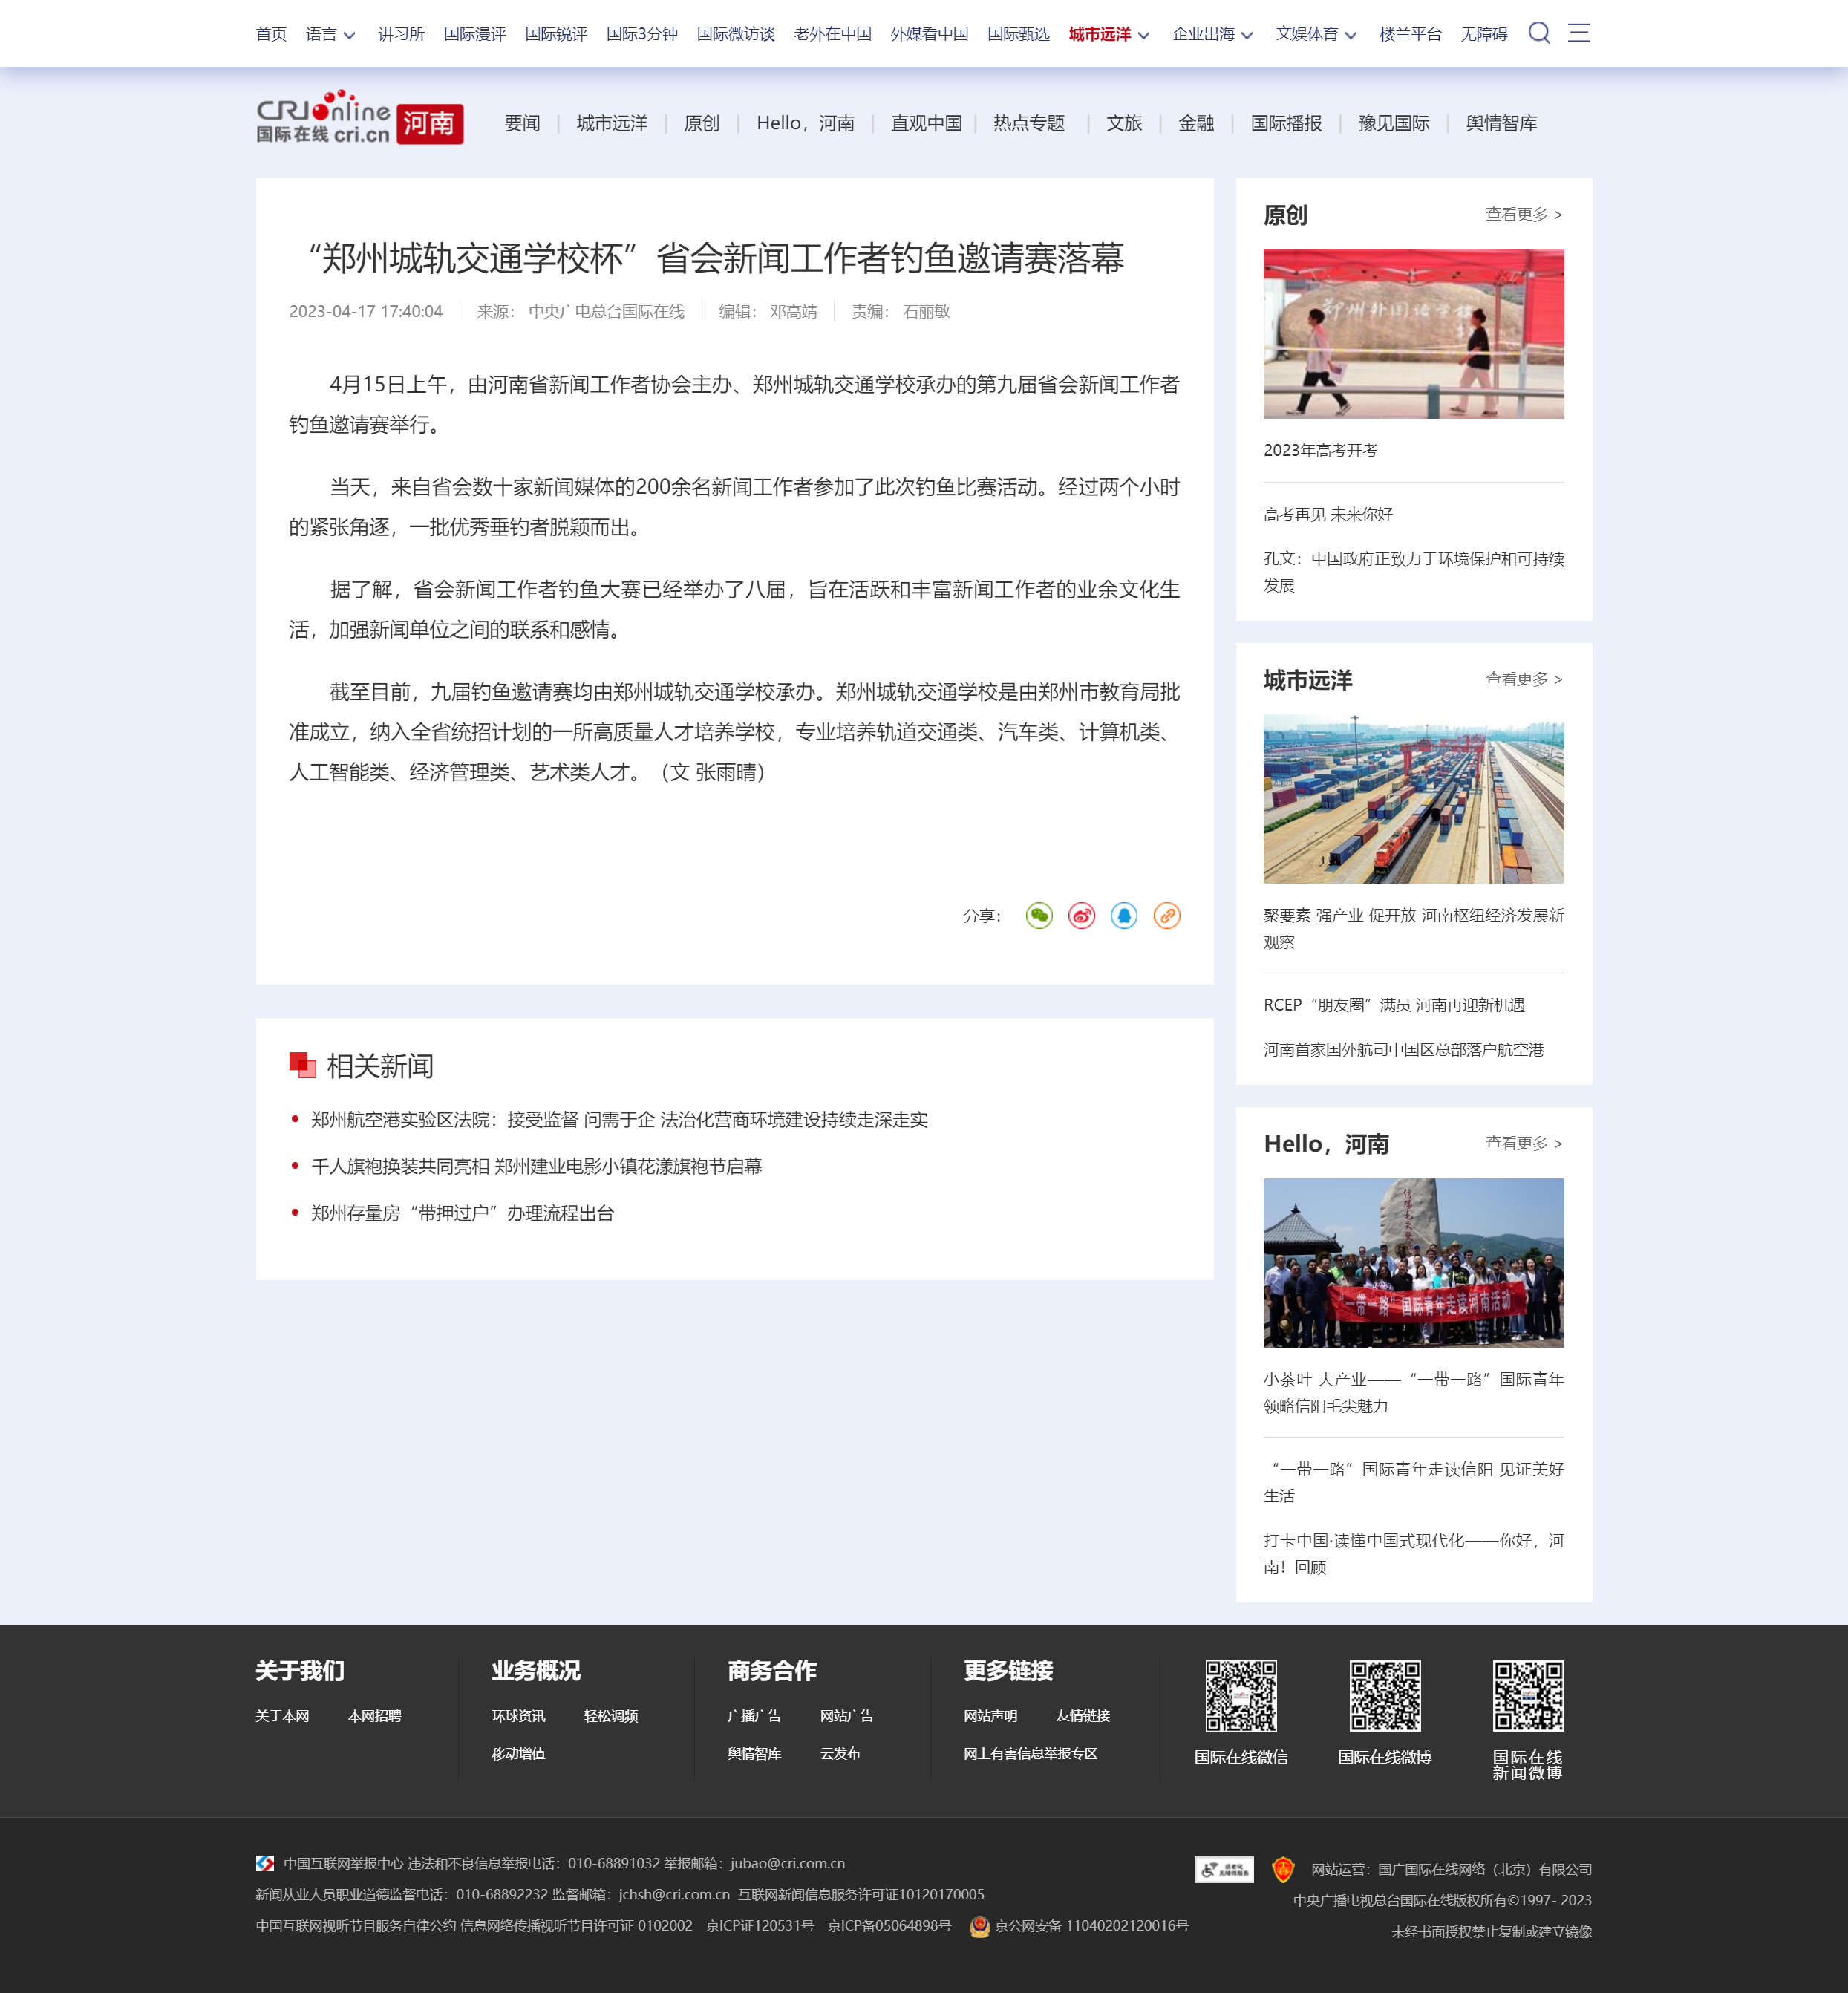The height and width of the screenshot is (1993, 1848).
Task: Select 舆情智库 channel tab
Action: [x=1501, y=123]
